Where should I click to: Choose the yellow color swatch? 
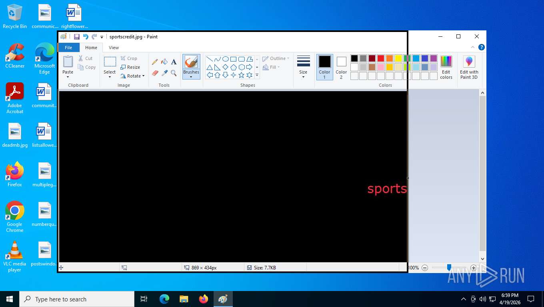[398, 58]
